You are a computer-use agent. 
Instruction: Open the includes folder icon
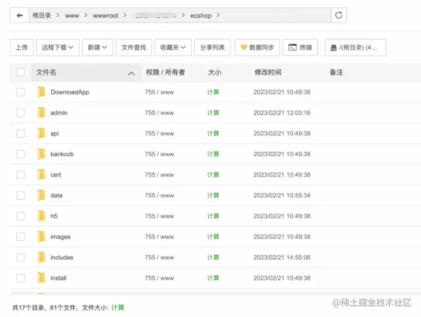pyautogui.click(x=41, y=257)
